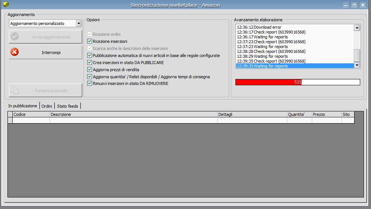Click the empty Descrizione cell in first row
The width and height of the screenshot is (371, 209).
pos(133,120)
